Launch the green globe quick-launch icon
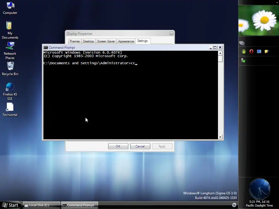This screenshot has height=209, width=279. click(244, 51)
